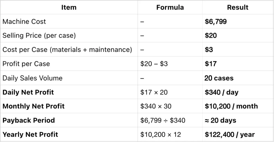Click Cost per Case (materials + maintenance)
The width and height of the screenshot is (274, 142).
coord(67,50)
